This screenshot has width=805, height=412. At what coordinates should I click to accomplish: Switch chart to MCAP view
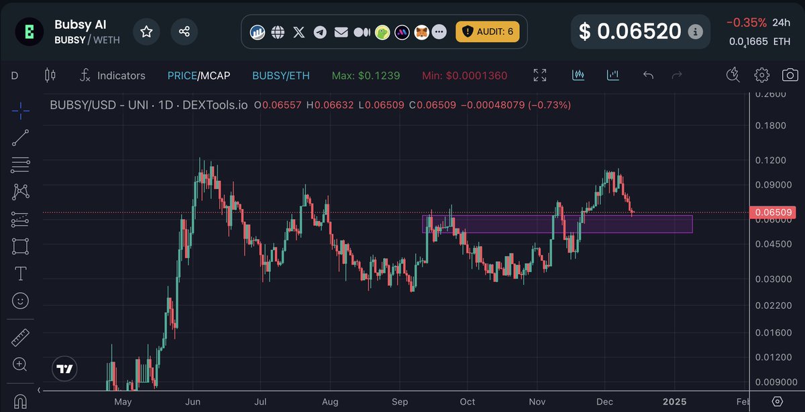tap(215, 76)
